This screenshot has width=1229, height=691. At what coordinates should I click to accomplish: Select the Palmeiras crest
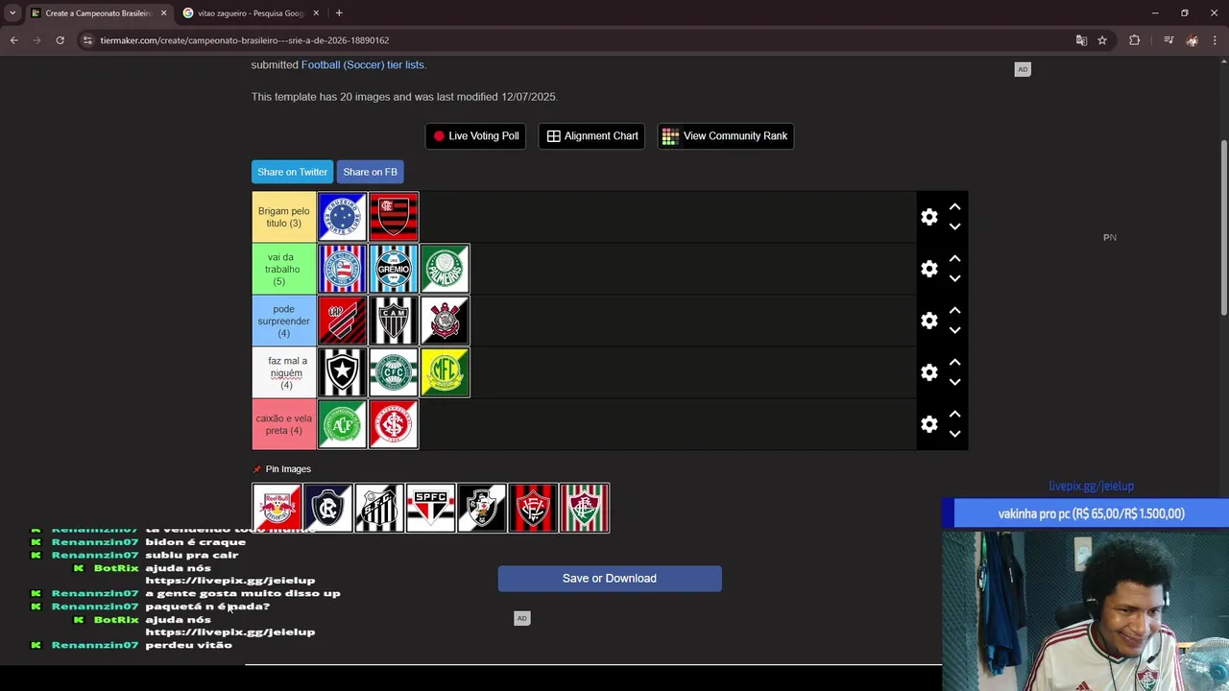pos(445,269)
